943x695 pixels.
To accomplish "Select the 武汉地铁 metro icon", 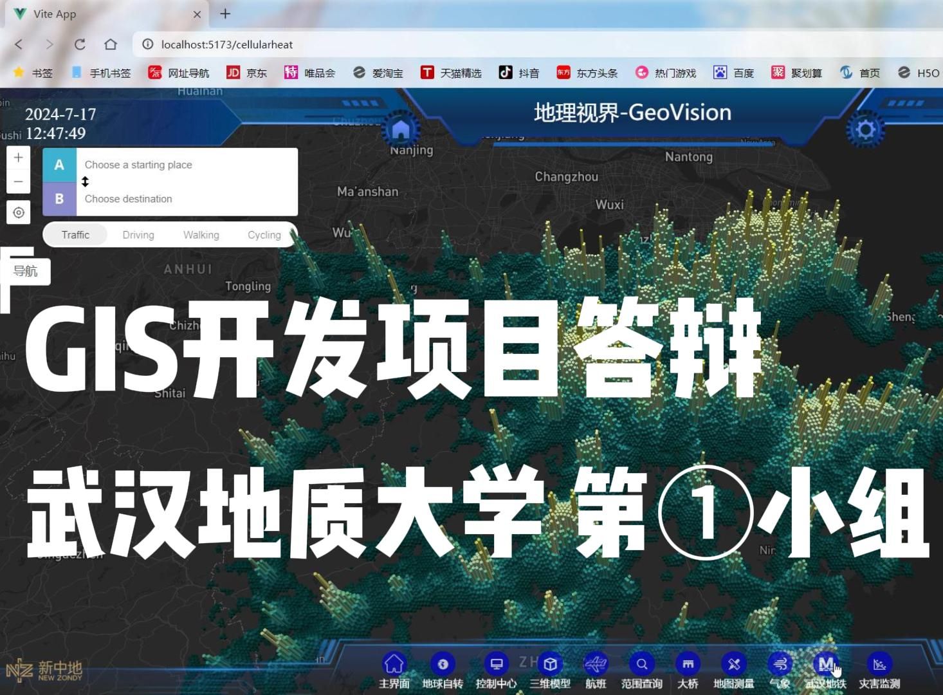I will pos(825,663).
